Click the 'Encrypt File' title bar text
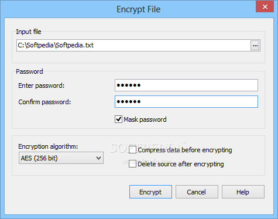The image size is (278, 219). 139,9
